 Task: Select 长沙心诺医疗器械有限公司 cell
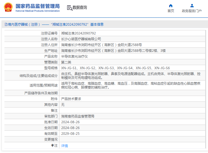coord(81,39)
